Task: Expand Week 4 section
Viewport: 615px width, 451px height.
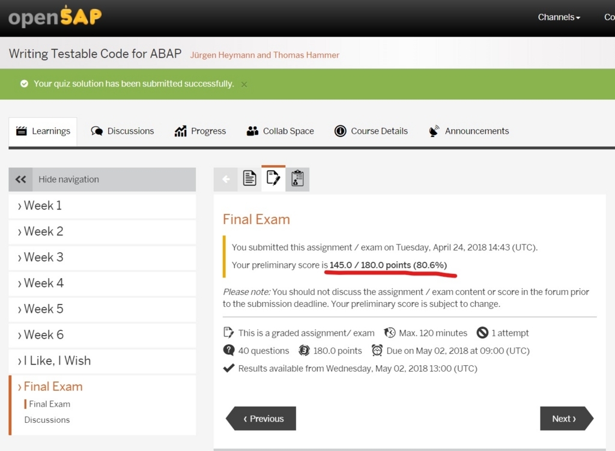Action: click(102, 283)
